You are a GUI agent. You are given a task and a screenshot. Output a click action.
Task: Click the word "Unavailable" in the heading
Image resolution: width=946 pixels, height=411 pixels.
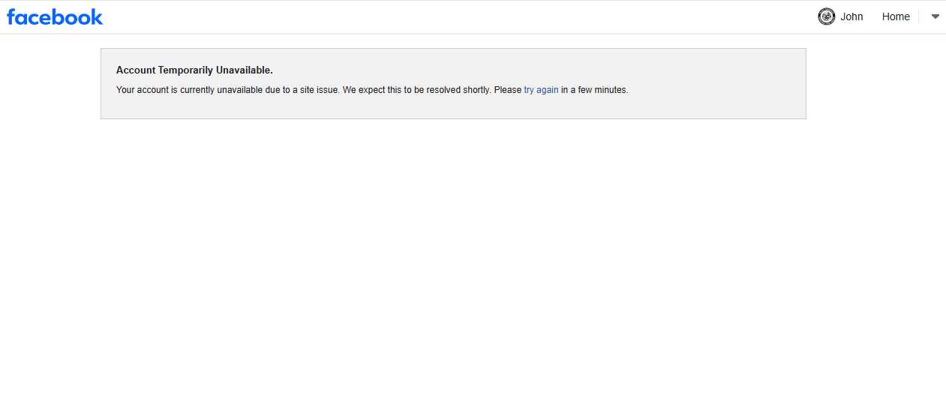pyautogui.click(x=243, y=70)
